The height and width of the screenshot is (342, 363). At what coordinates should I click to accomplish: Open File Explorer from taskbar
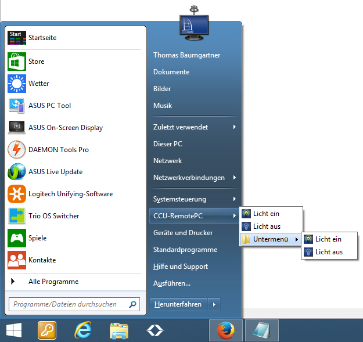pyautogui.click(x=118, y=331)
